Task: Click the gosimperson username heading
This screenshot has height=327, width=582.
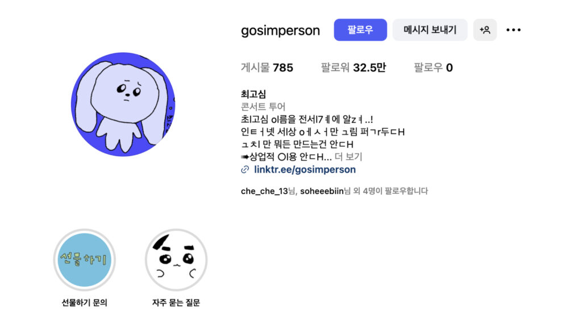Action: [280, 31]
